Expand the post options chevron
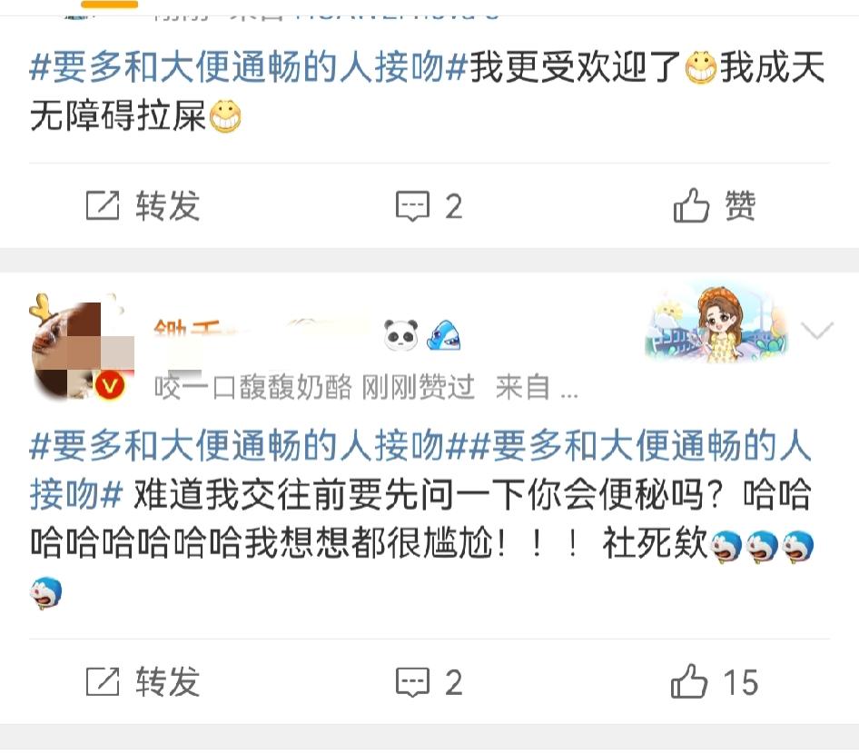Viewport: 859px width, 754px height. pyautogui.click(x=817, y=331)
